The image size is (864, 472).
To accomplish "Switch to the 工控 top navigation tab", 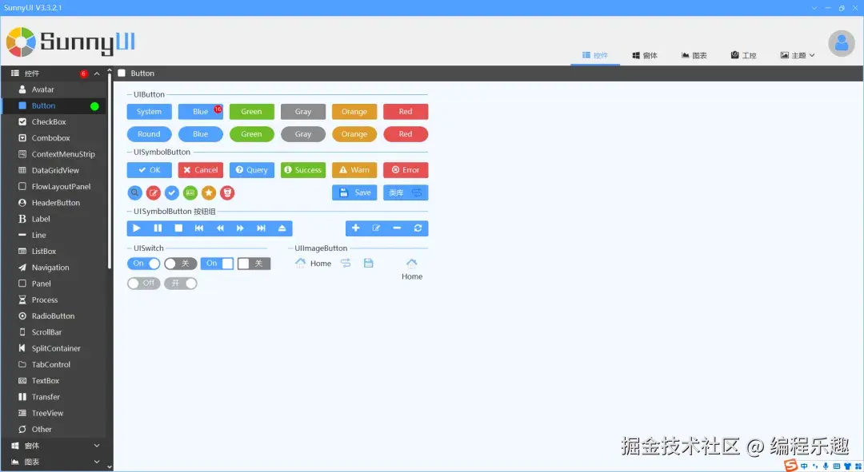I will [x=743, y=55].
